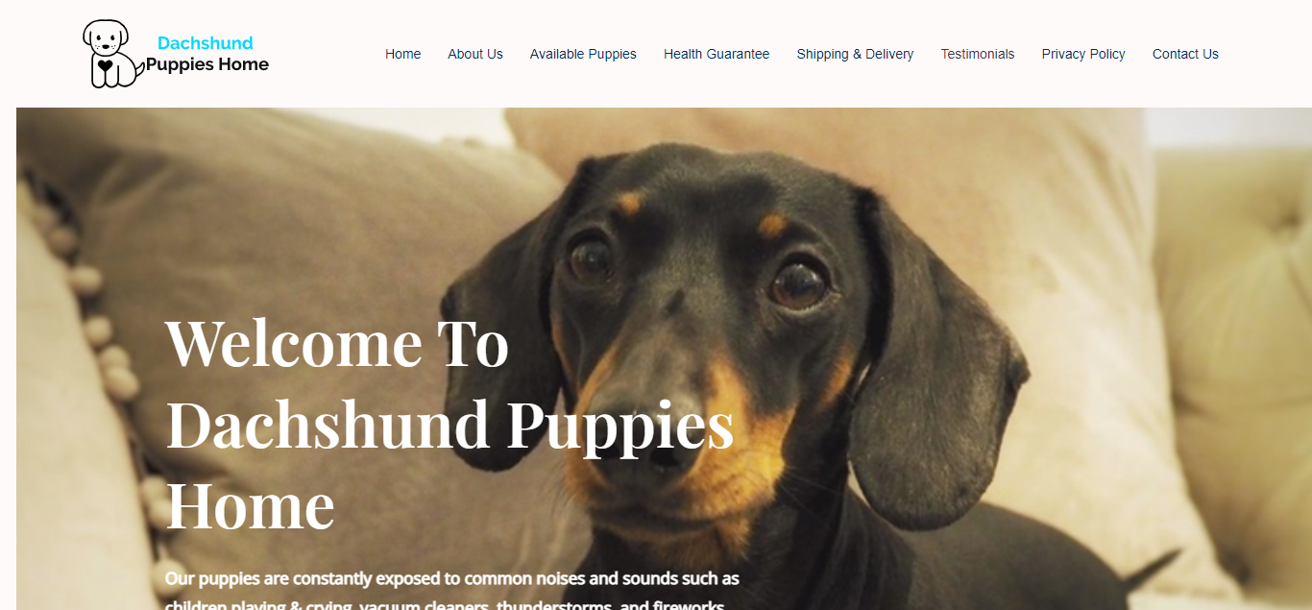Select Health Guarantee in the nav bar

(717, 54)
